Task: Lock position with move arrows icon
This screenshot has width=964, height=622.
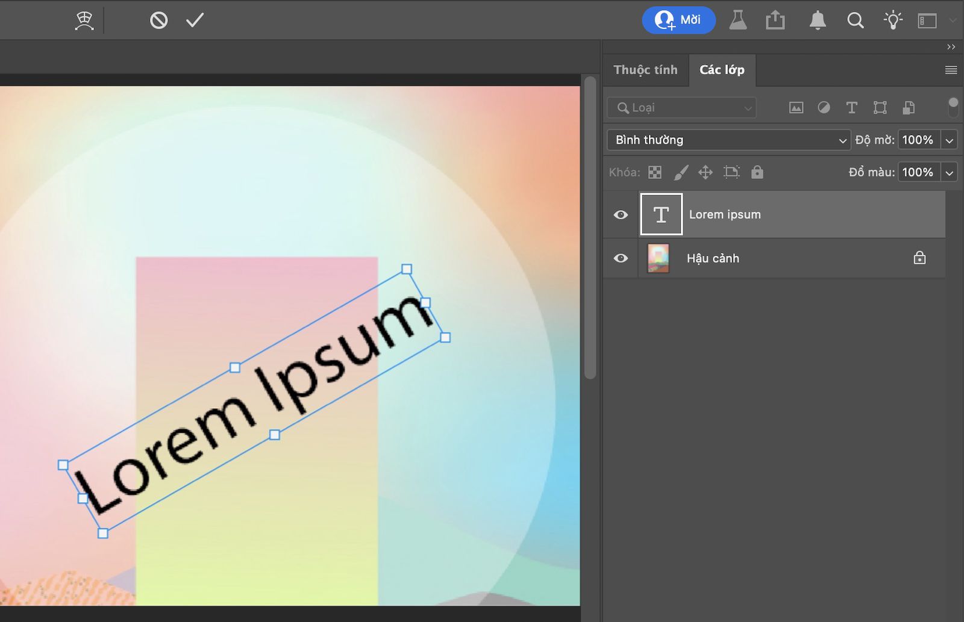Action: click(706, 172)
